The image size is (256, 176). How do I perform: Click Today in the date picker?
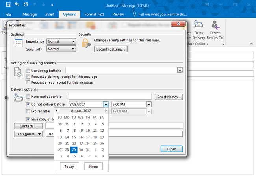pyautogui.click(x=69, y=167)
